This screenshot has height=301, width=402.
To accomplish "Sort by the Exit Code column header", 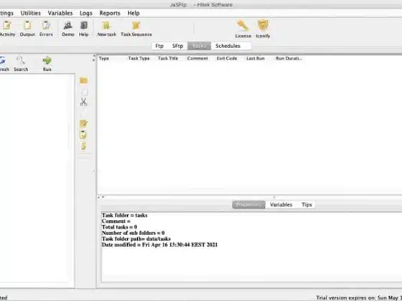I will click(x=227, y=58).
